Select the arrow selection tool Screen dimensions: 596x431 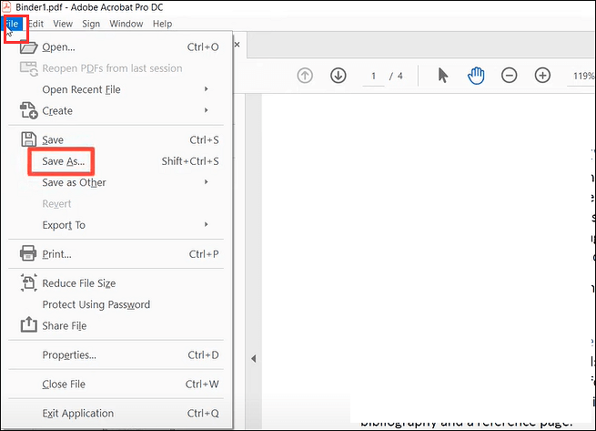[443, 76]
